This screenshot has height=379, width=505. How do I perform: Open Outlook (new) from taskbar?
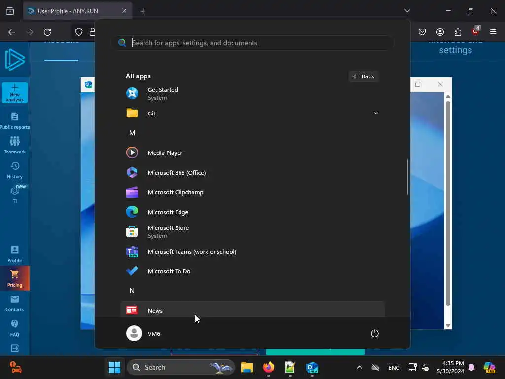(x=312, y=367)
